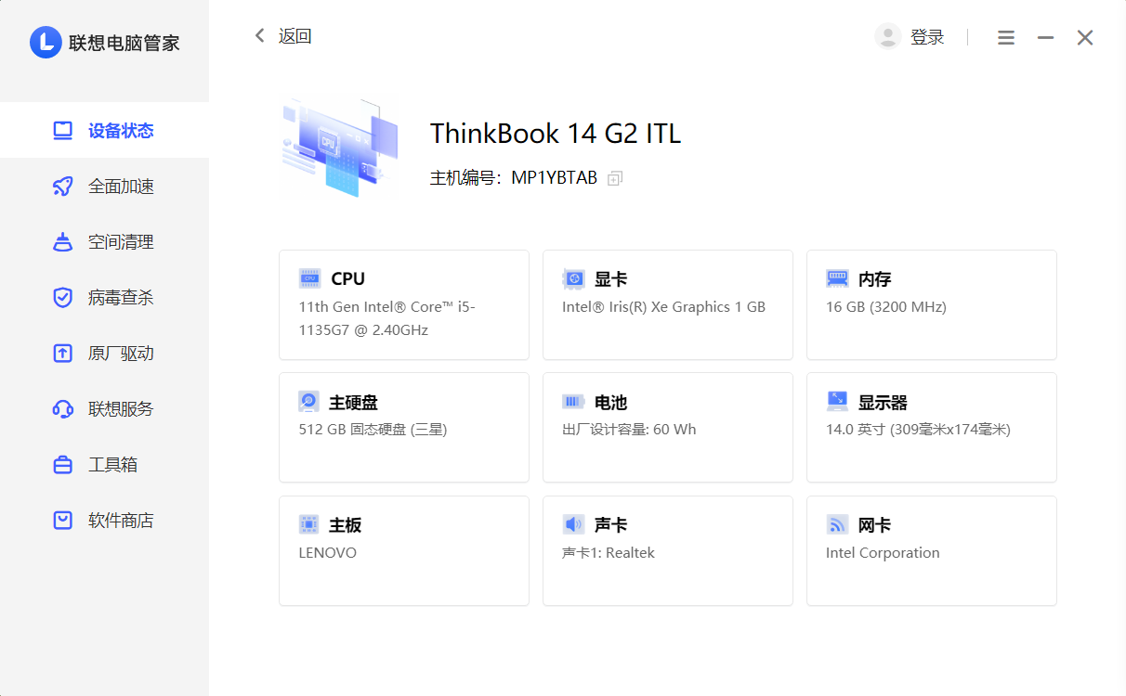Click the 病毒查杀 shield icon
The height and width of the screenshot is (696, 1126).
(x=62, y=298)
